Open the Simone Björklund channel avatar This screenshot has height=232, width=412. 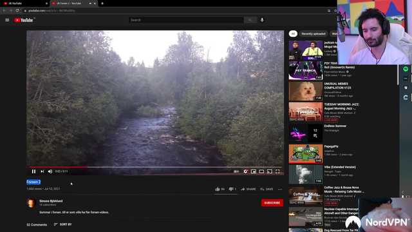point(31,202)
